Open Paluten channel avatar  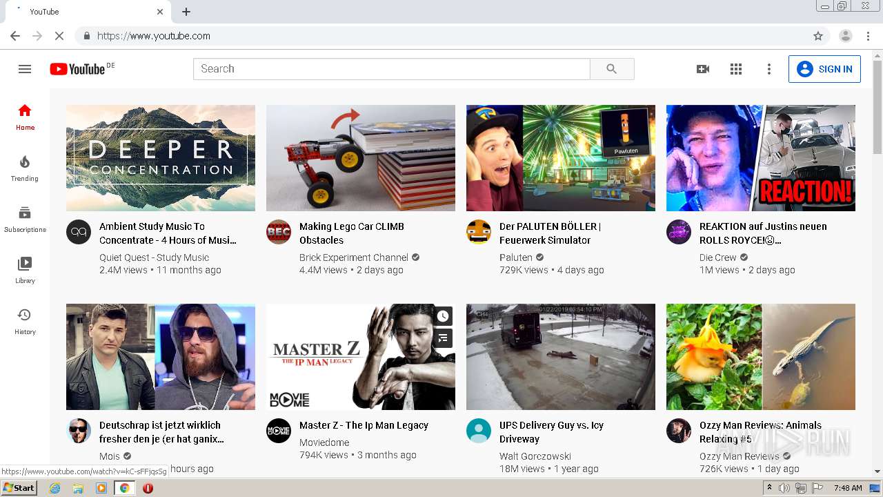479,232
